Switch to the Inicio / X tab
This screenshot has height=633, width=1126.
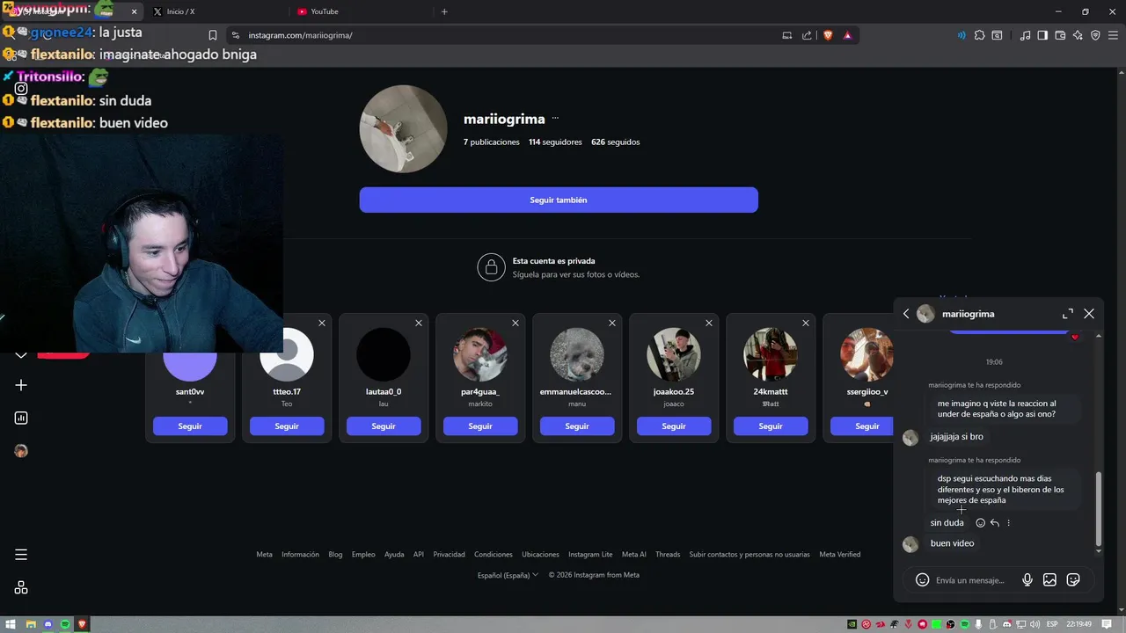coord(179,11)
